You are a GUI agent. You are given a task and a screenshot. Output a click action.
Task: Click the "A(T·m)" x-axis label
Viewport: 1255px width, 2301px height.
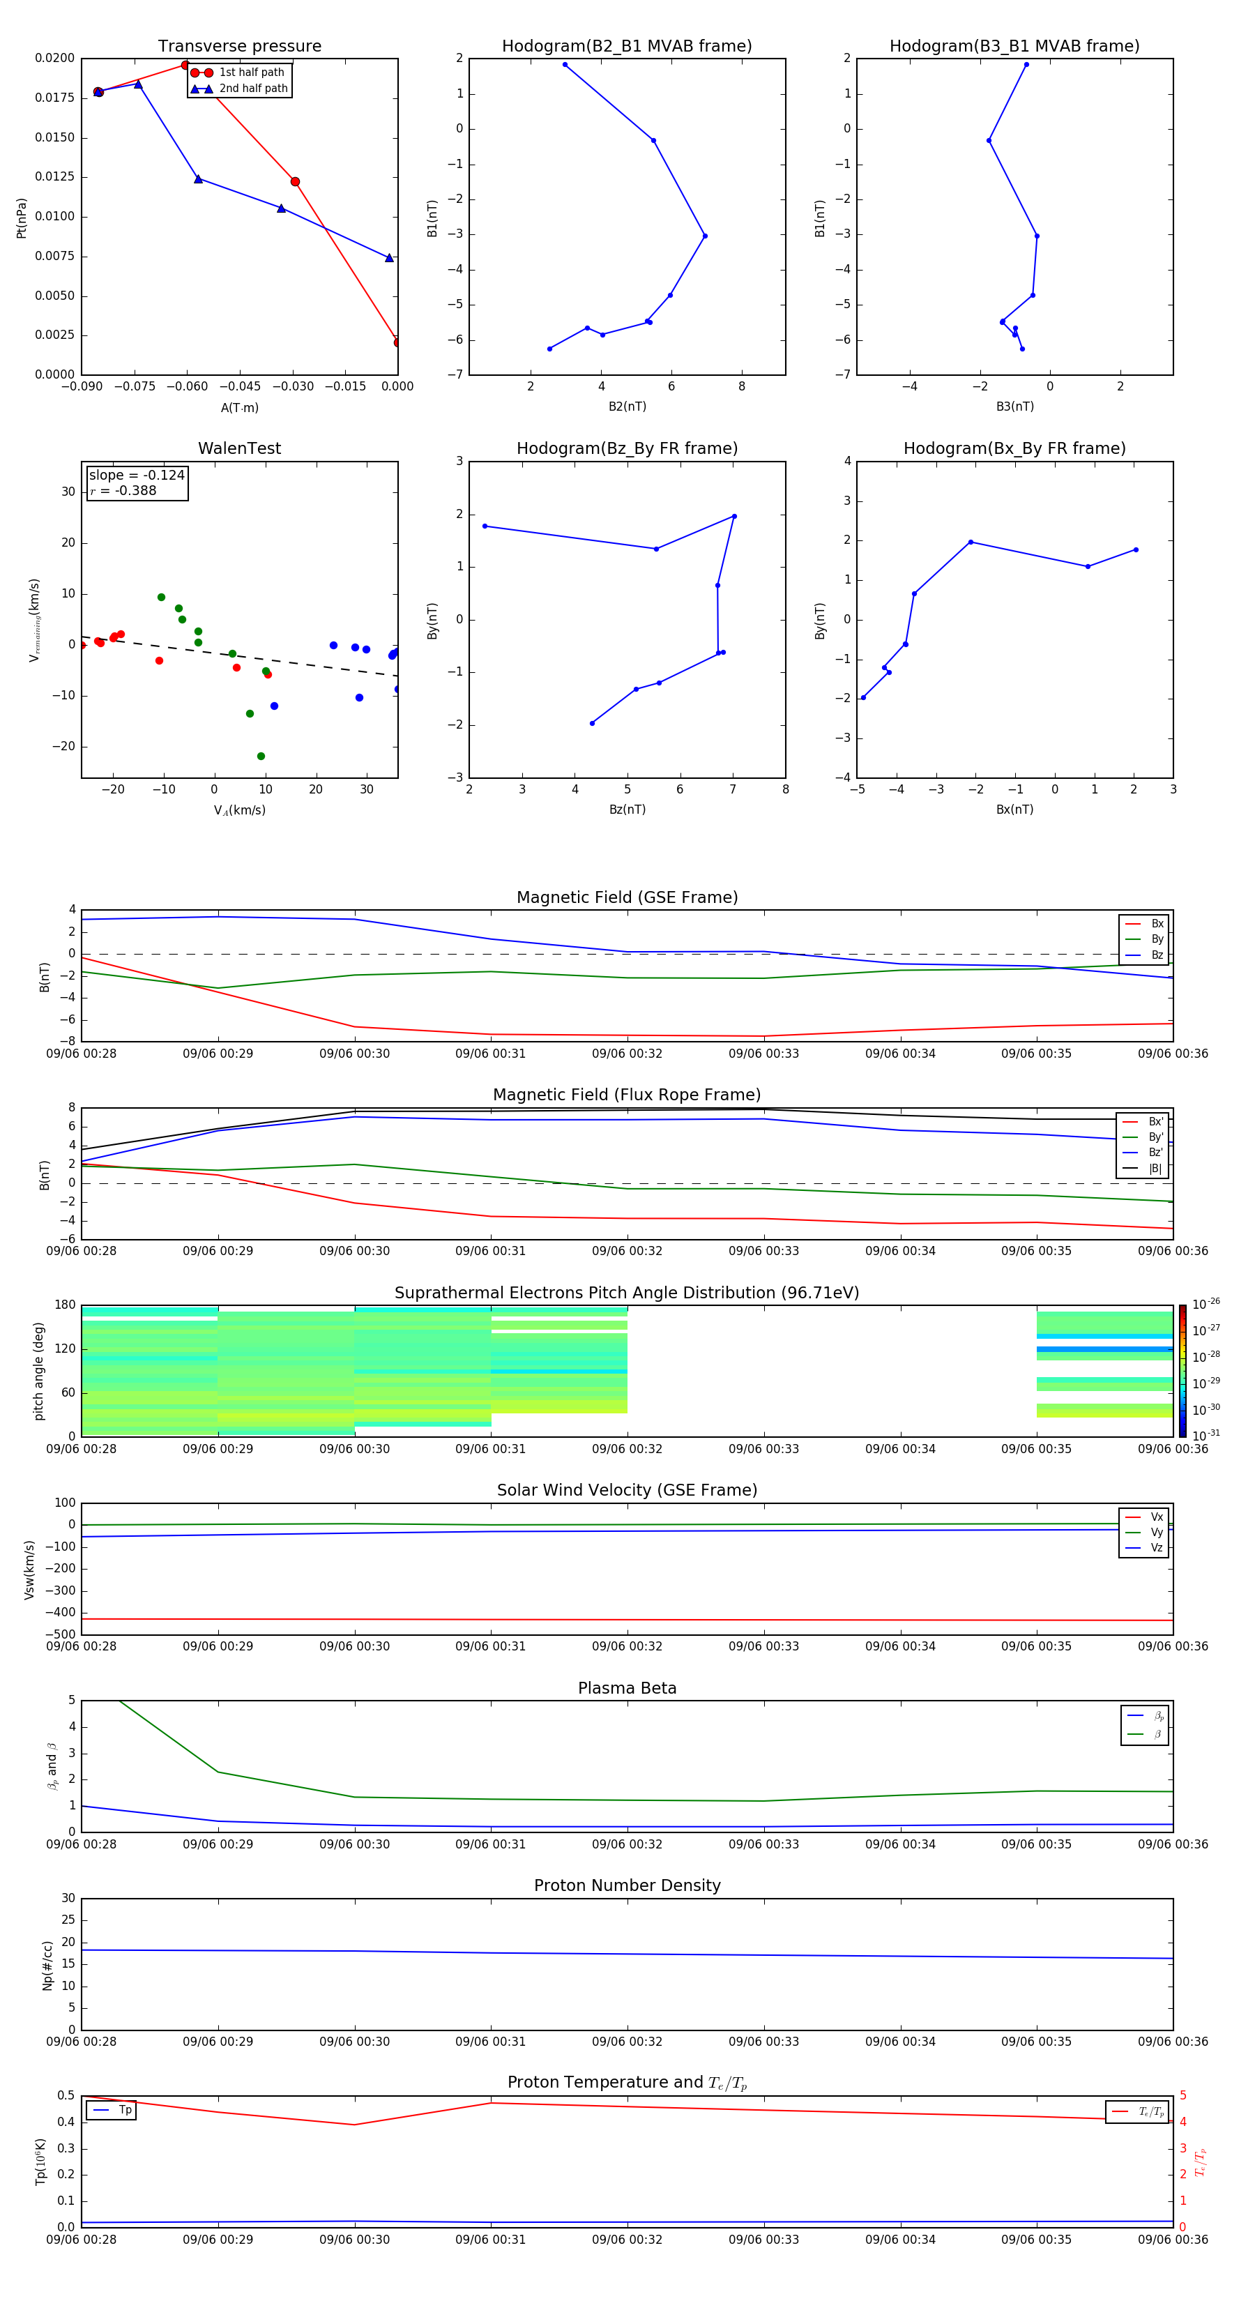point(239,408)
